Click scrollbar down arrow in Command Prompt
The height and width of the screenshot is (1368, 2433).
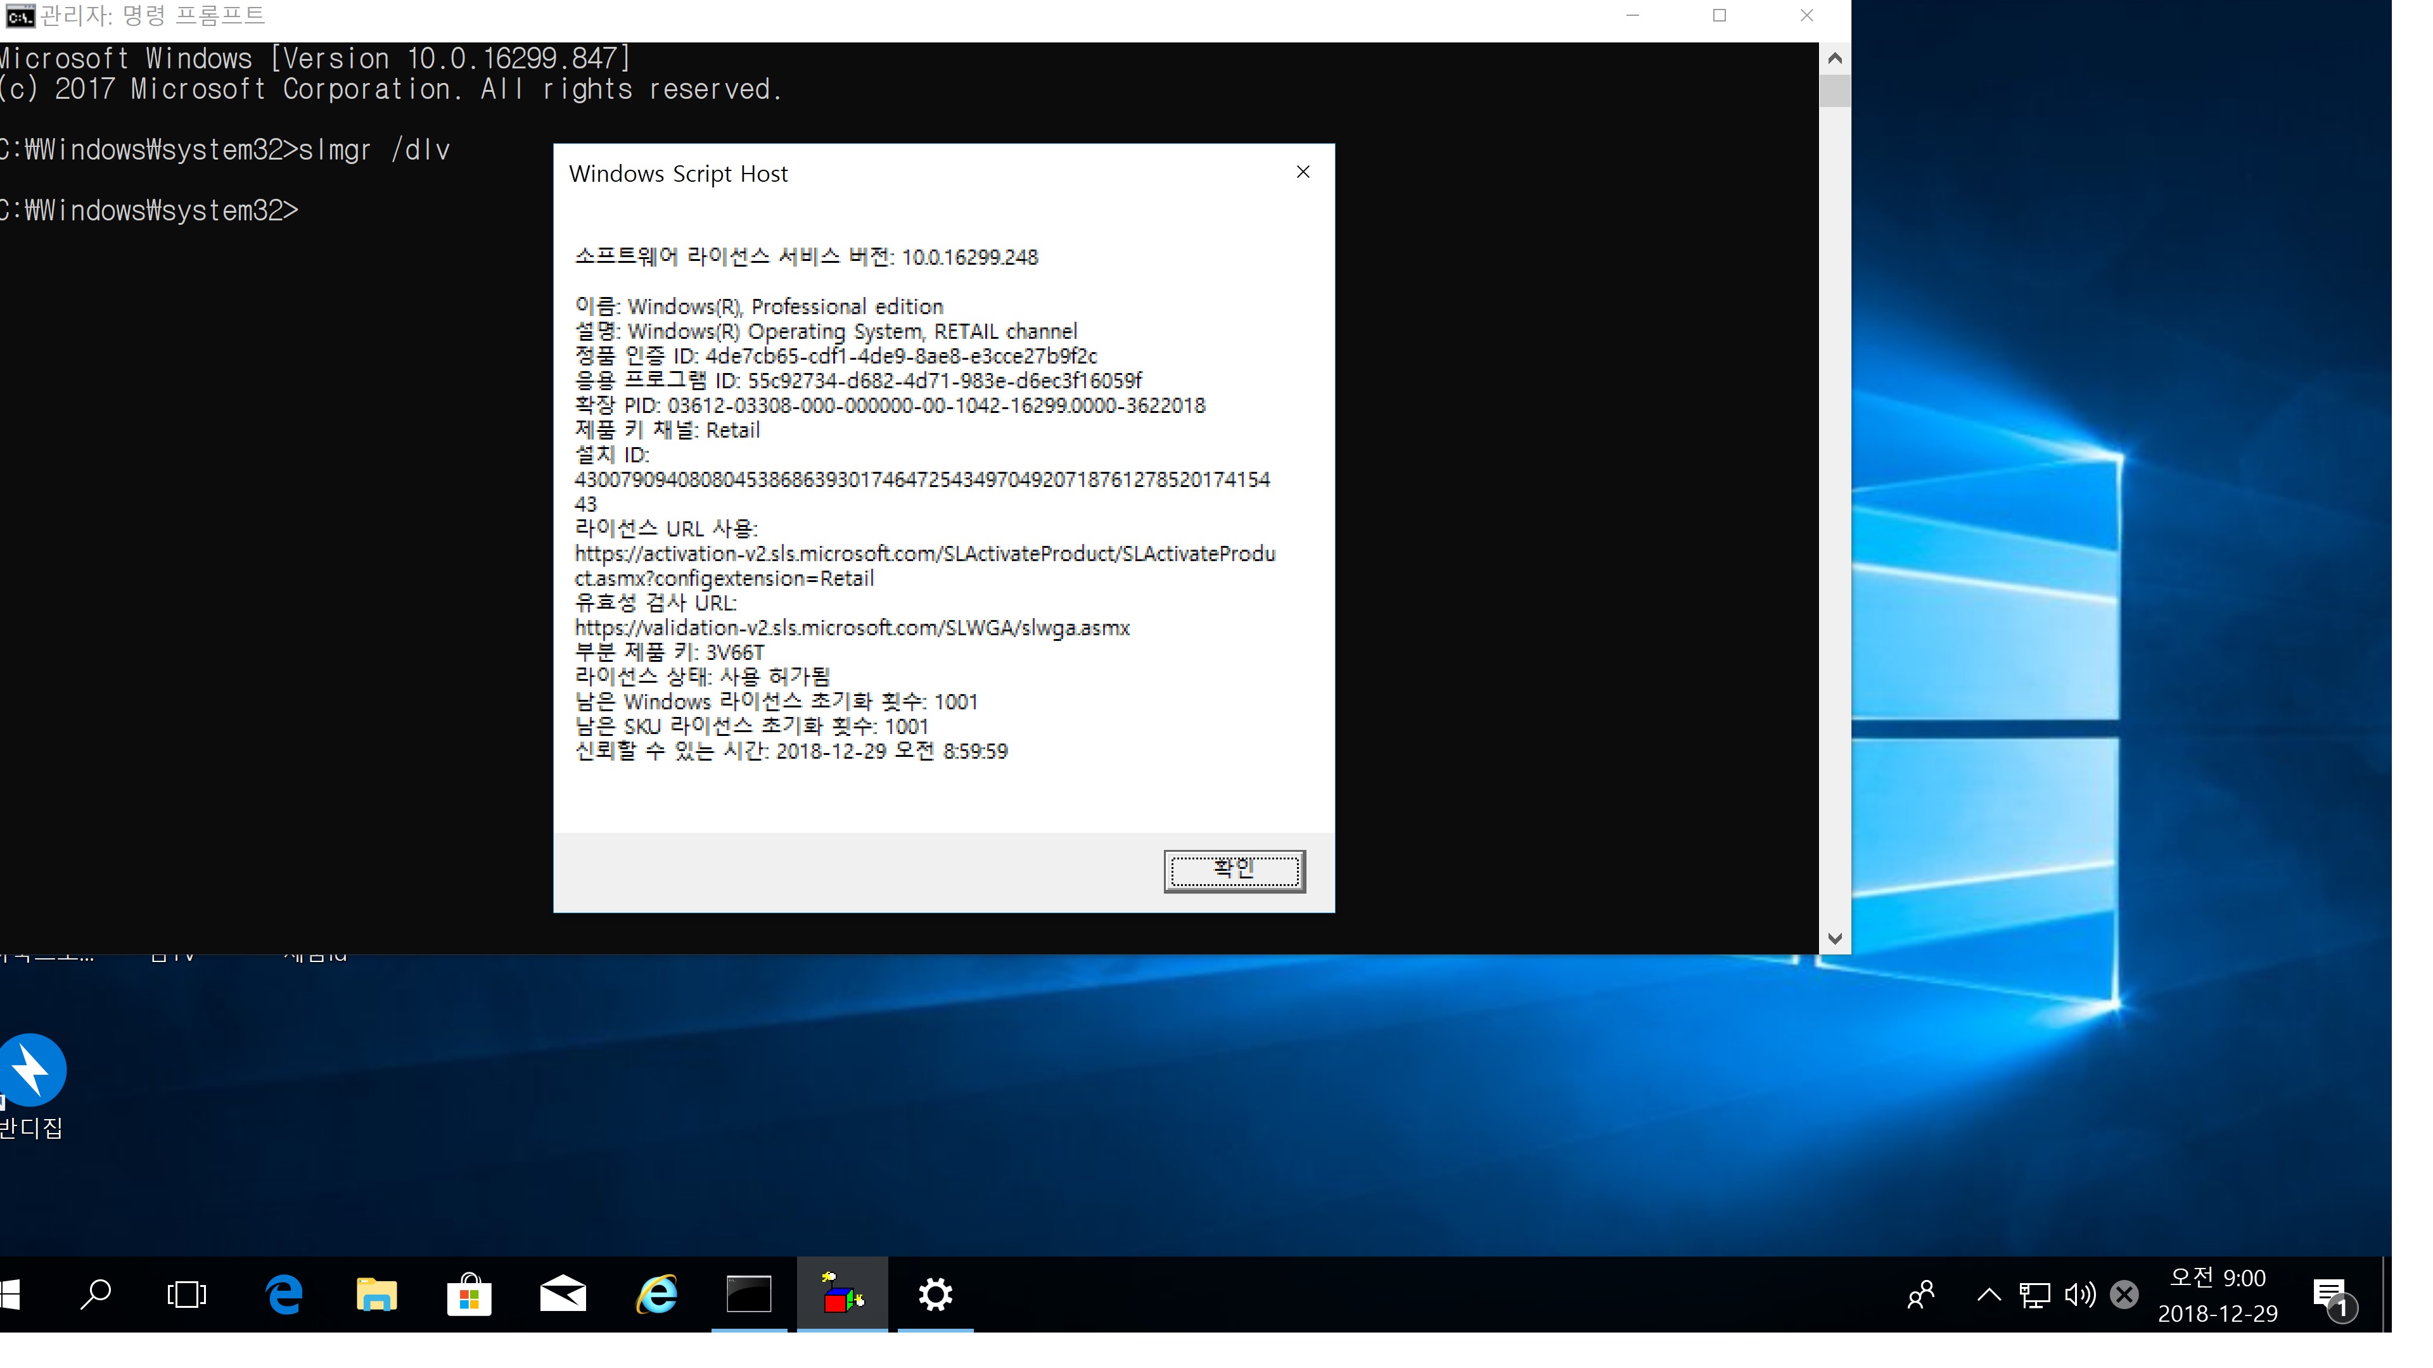coord(1834,937)
